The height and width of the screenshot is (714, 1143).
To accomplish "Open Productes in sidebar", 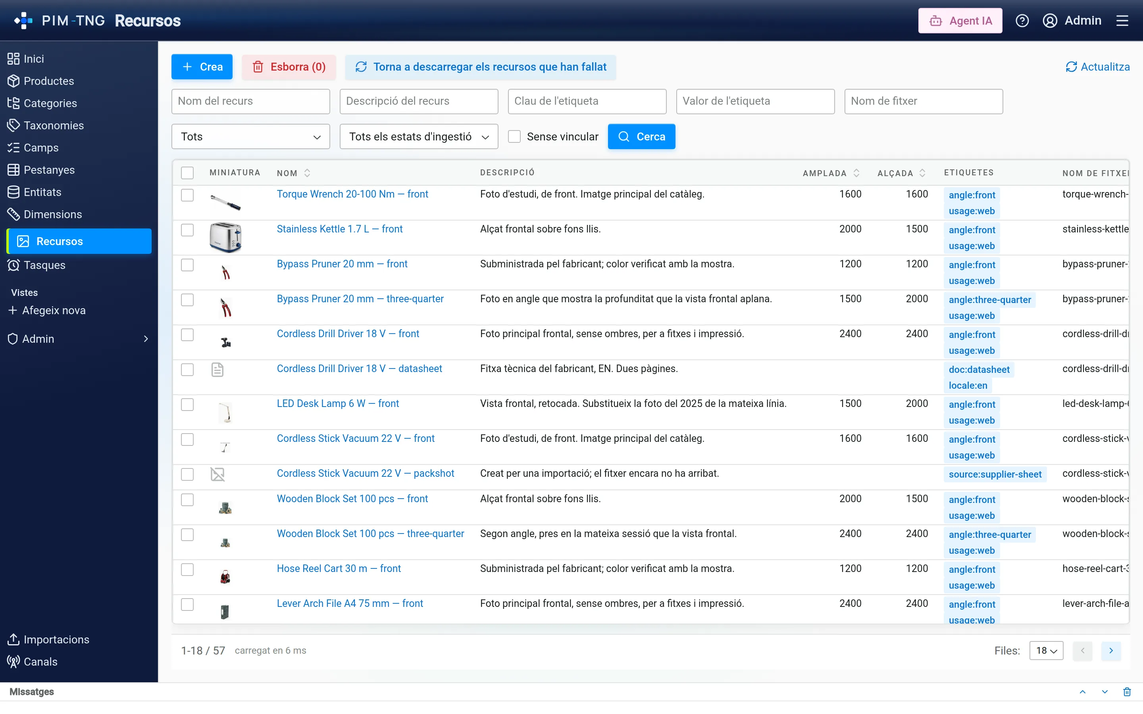I will click(49, 81).
